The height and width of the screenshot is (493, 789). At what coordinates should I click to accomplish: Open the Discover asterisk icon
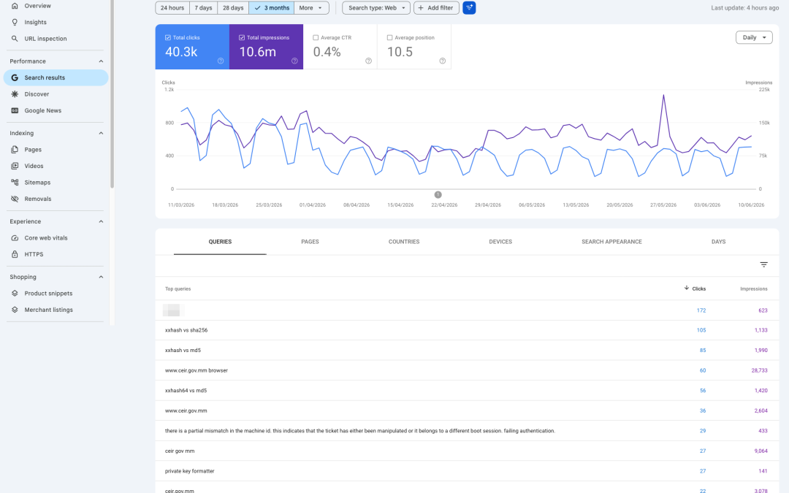point(15,94)
